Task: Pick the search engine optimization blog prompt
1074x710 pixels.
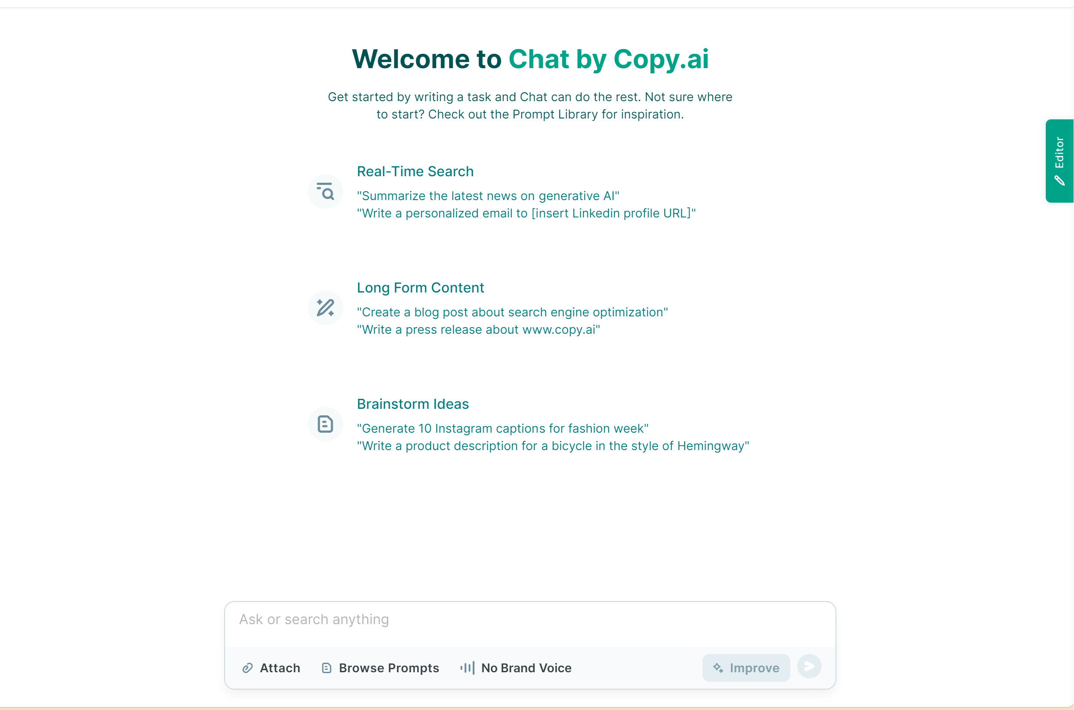Action: (x=512, y=312)
